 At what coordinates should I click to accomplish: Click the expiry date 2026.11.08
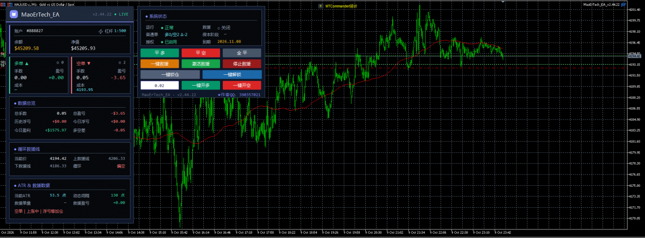tap(229, 41)
